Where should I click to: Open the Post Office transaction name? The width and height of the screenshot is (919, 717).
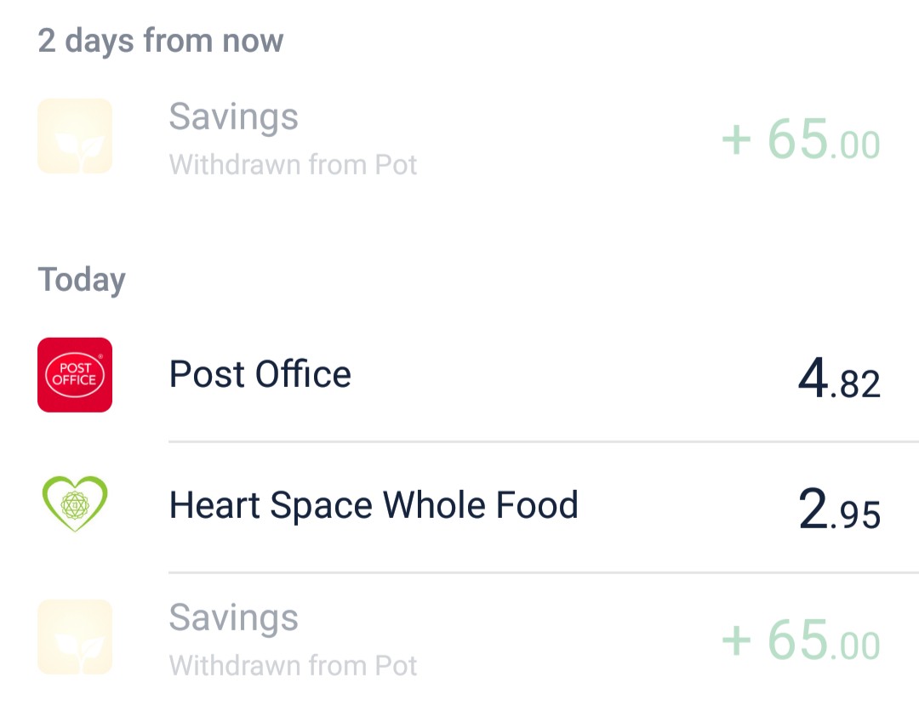(260, 374)
